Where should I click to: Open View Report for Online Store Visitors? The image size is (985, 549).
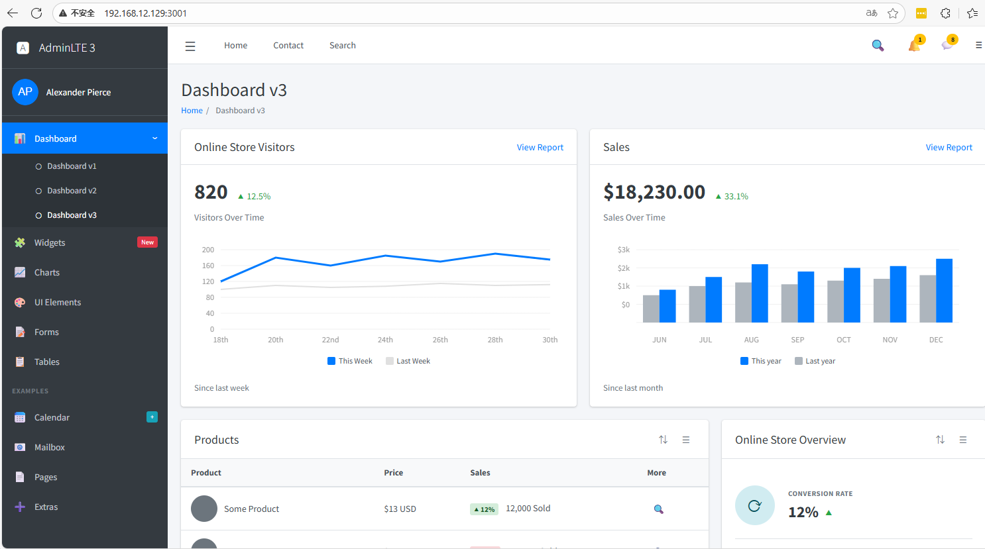coord(540,148)
